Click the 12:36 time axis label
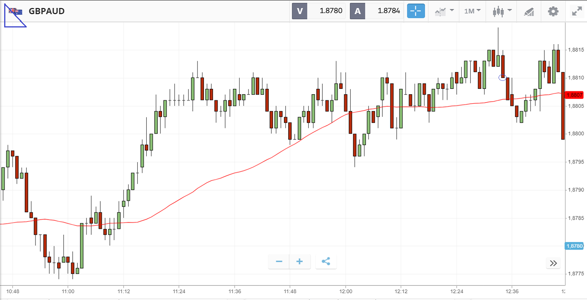Viewport: 587px width, 300px height. pyautogui.click(x=512, y=292)
